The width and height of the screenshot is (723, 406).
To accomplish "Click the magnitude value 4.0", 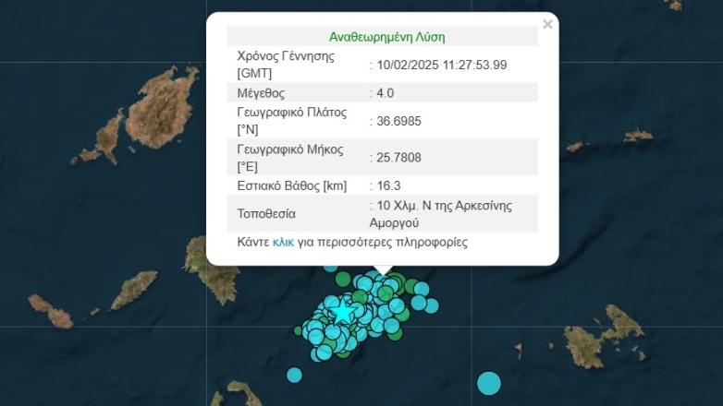I will pos(386,93).
